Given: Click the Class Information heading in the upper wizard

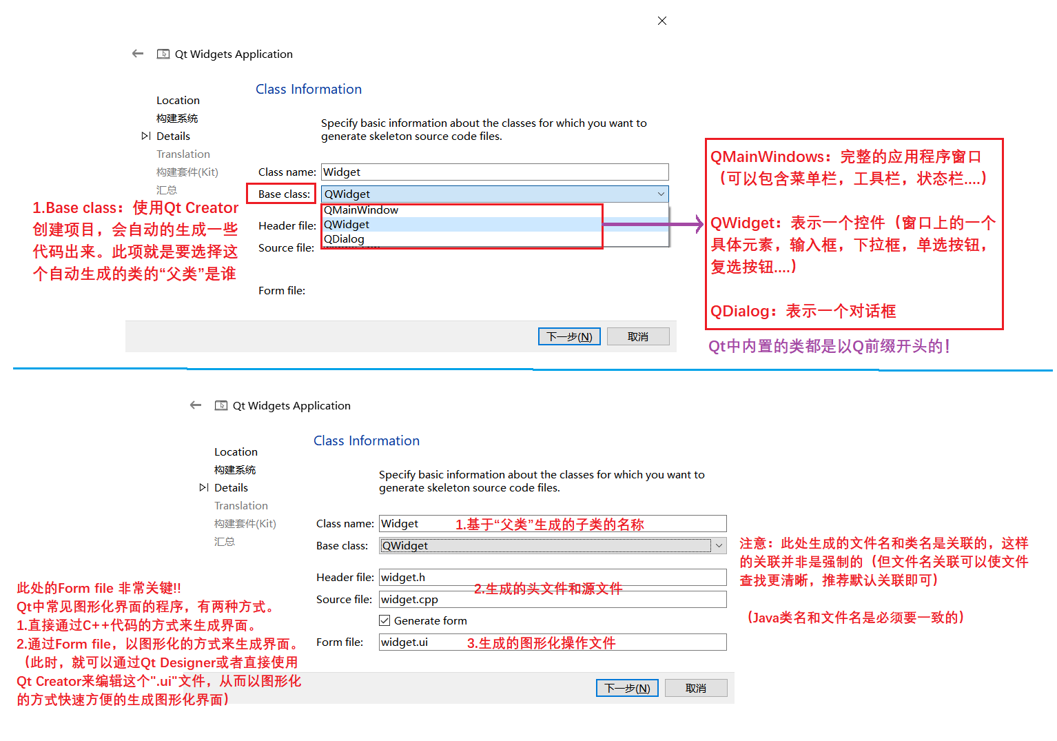Looking at the screenshot, I should coord(309,89).
